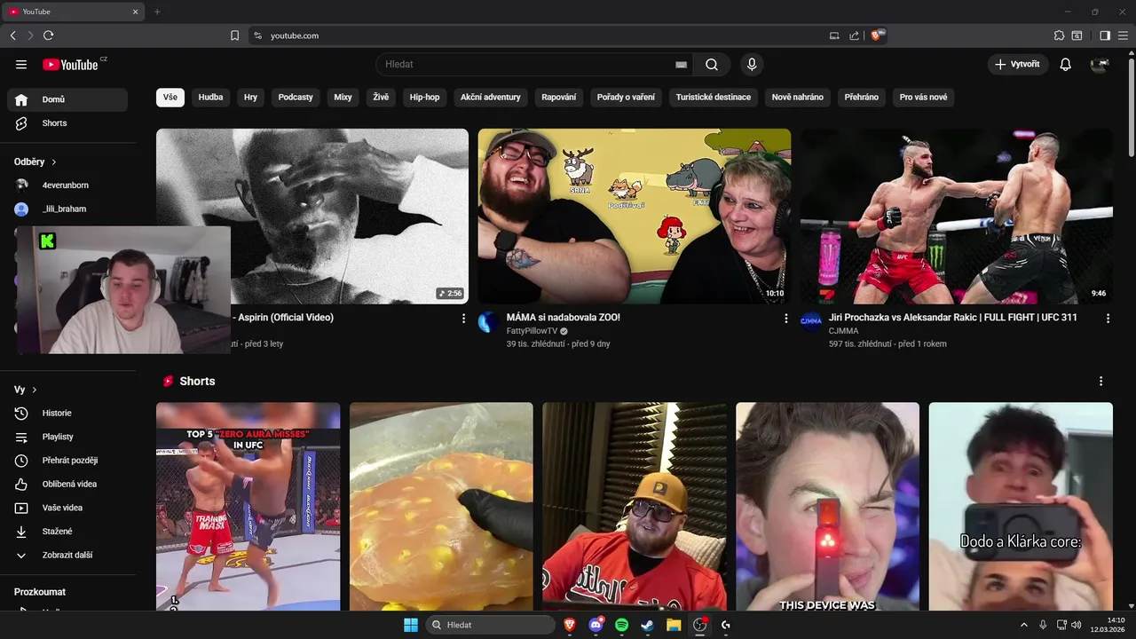Viewport: 1136px width, 639px height.
Task: Open the Top 5 Zero Aura Misses short
Action: pos(248,506)
